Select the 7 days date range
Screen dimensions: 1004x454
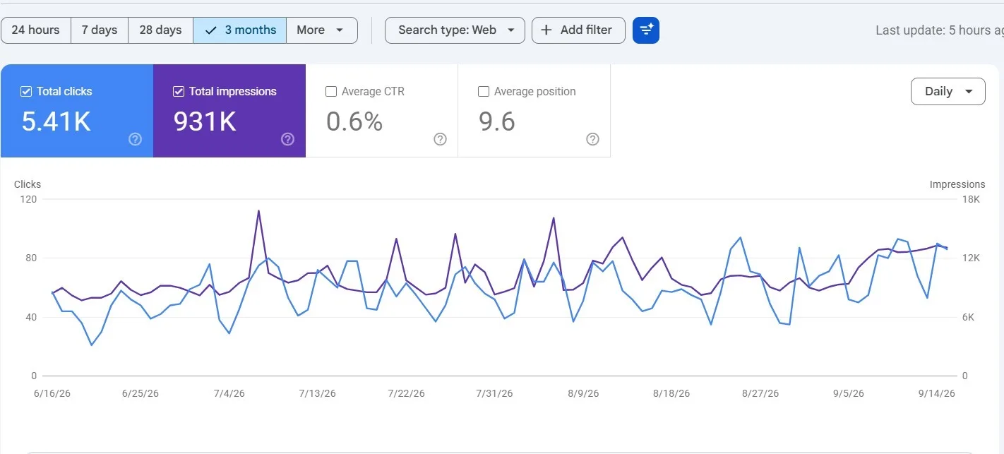click(100, 30)
